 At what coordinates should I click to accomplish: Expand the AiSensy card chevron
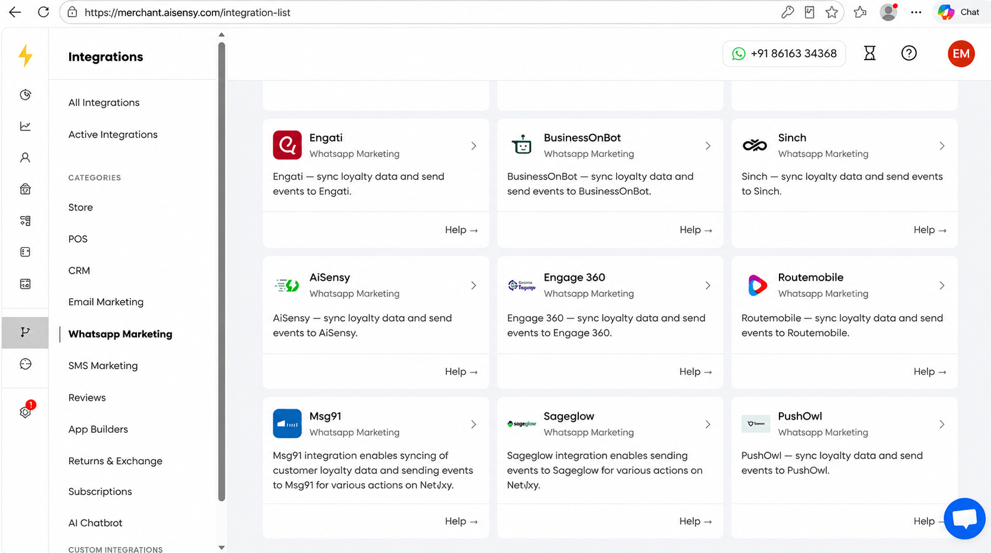click(474, 286)
